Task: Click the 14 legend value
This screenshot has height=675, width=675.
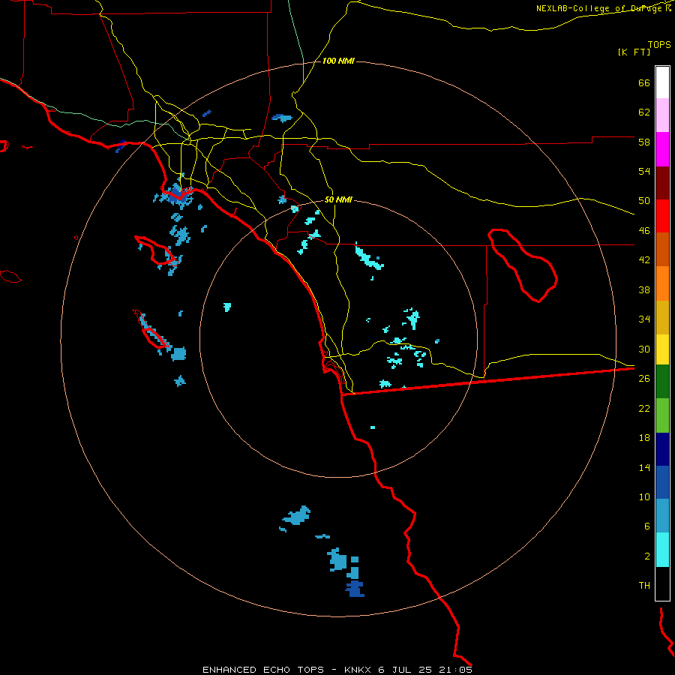Action: pyautogui.click(x=644, y=467)
